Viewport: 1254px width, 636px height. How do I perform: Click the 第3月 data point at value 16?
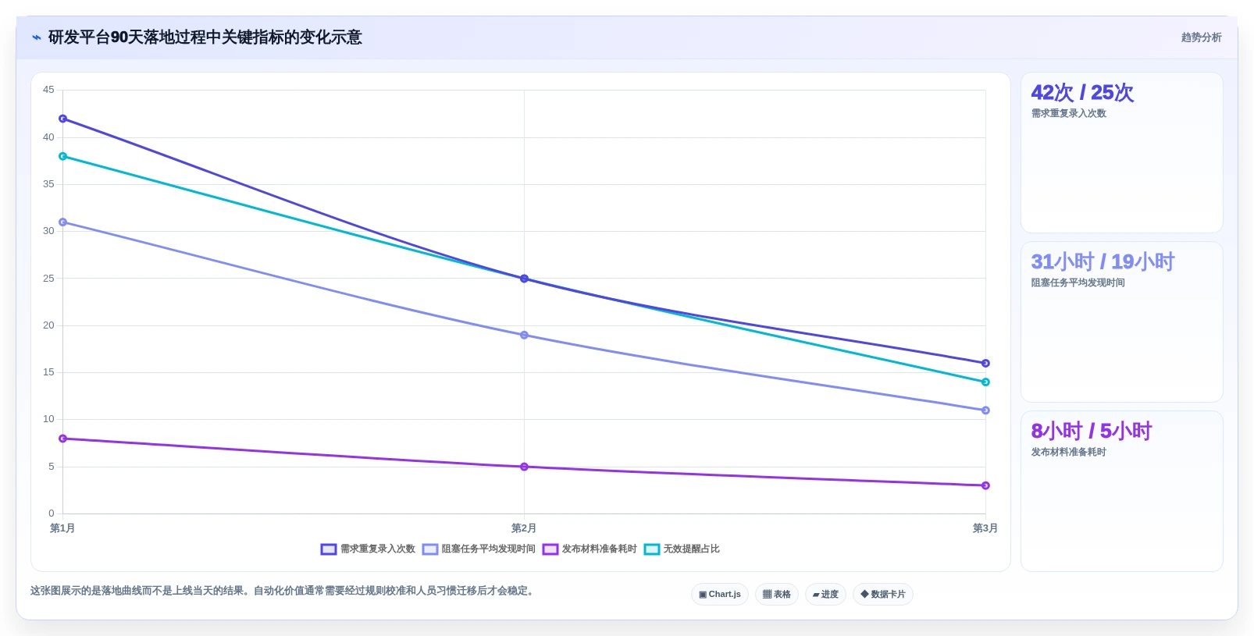coord(985,364)
